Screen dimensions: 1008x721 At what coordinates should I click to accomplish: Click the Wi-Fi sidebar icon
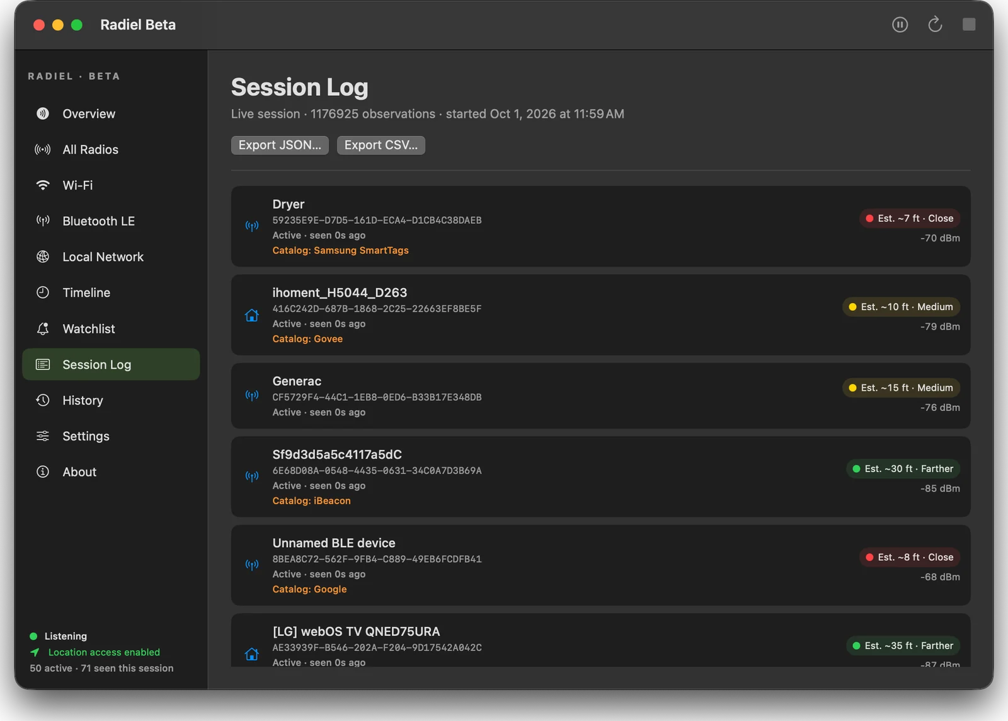click(43, 185)
